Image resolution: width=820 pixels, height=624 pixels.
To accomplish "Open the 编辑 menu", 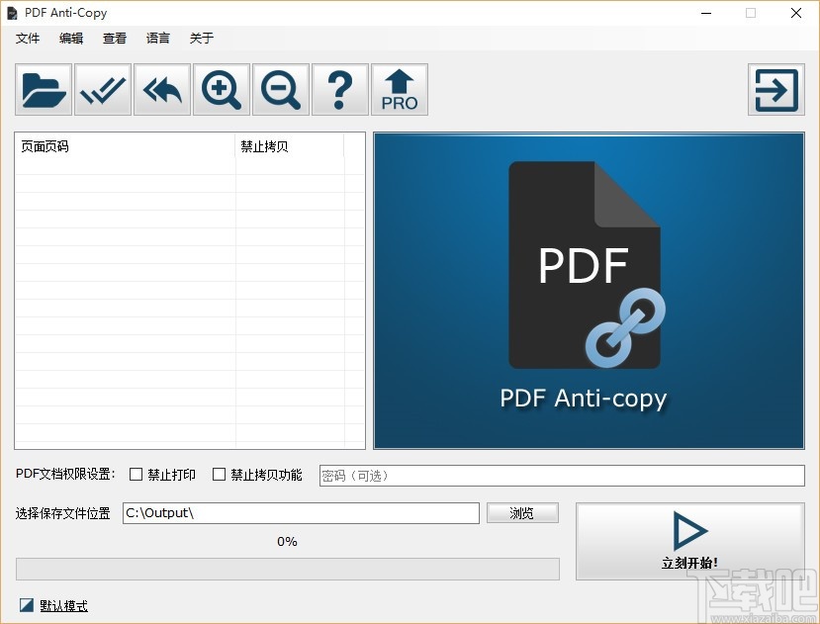I will point(70,39).
